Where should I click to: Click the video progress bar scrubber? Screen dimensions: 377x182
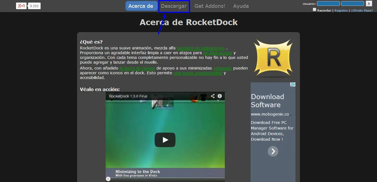108,179
